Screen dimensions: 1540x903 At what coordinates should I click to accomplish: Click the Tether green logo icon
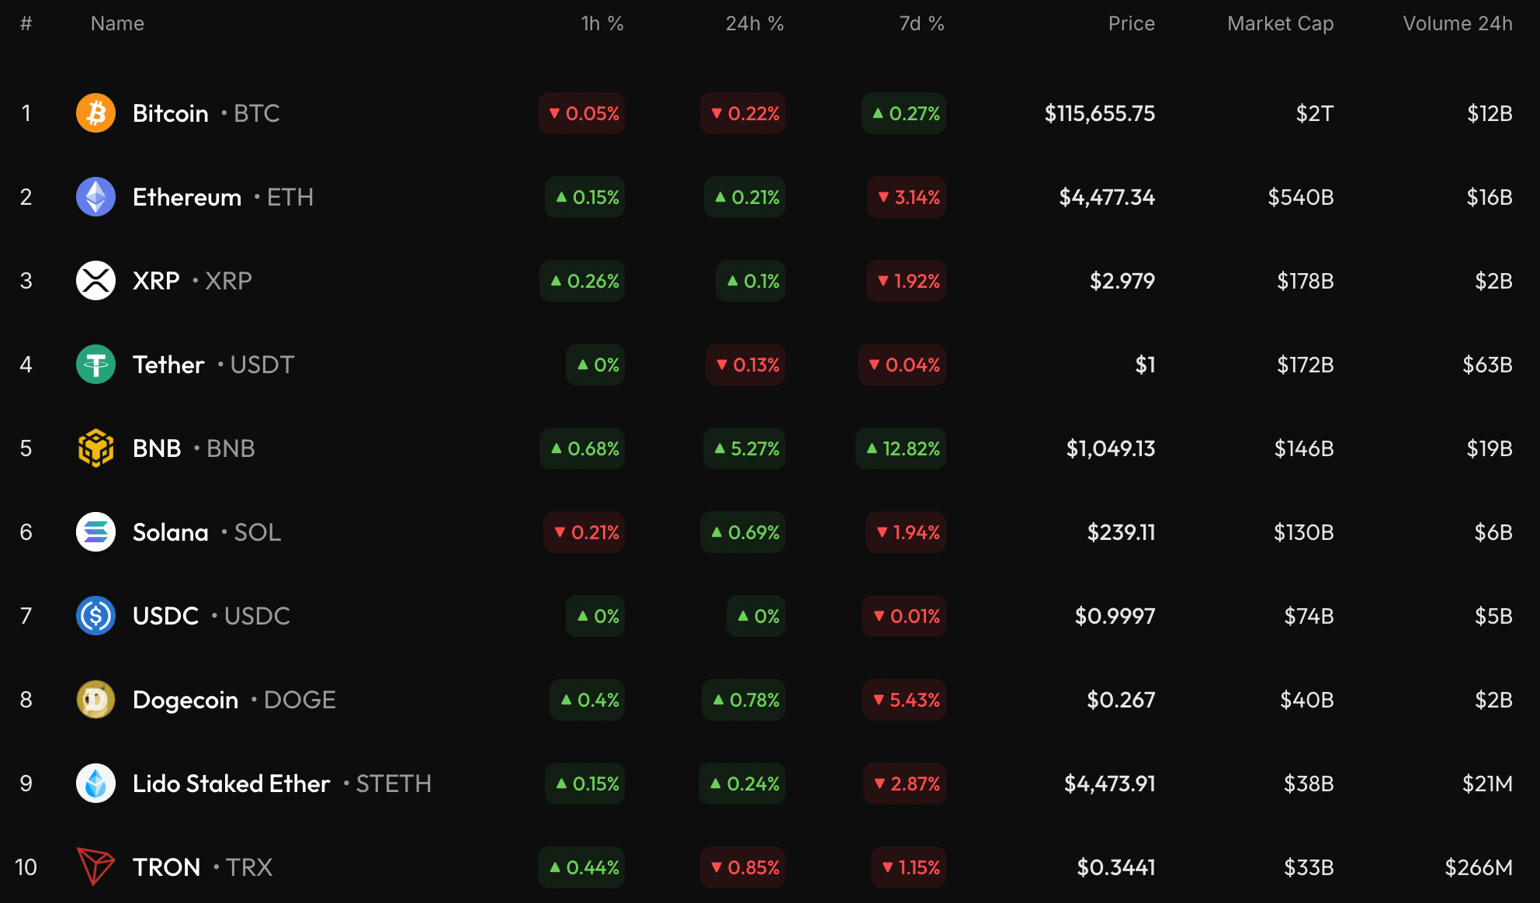point(95,365)
